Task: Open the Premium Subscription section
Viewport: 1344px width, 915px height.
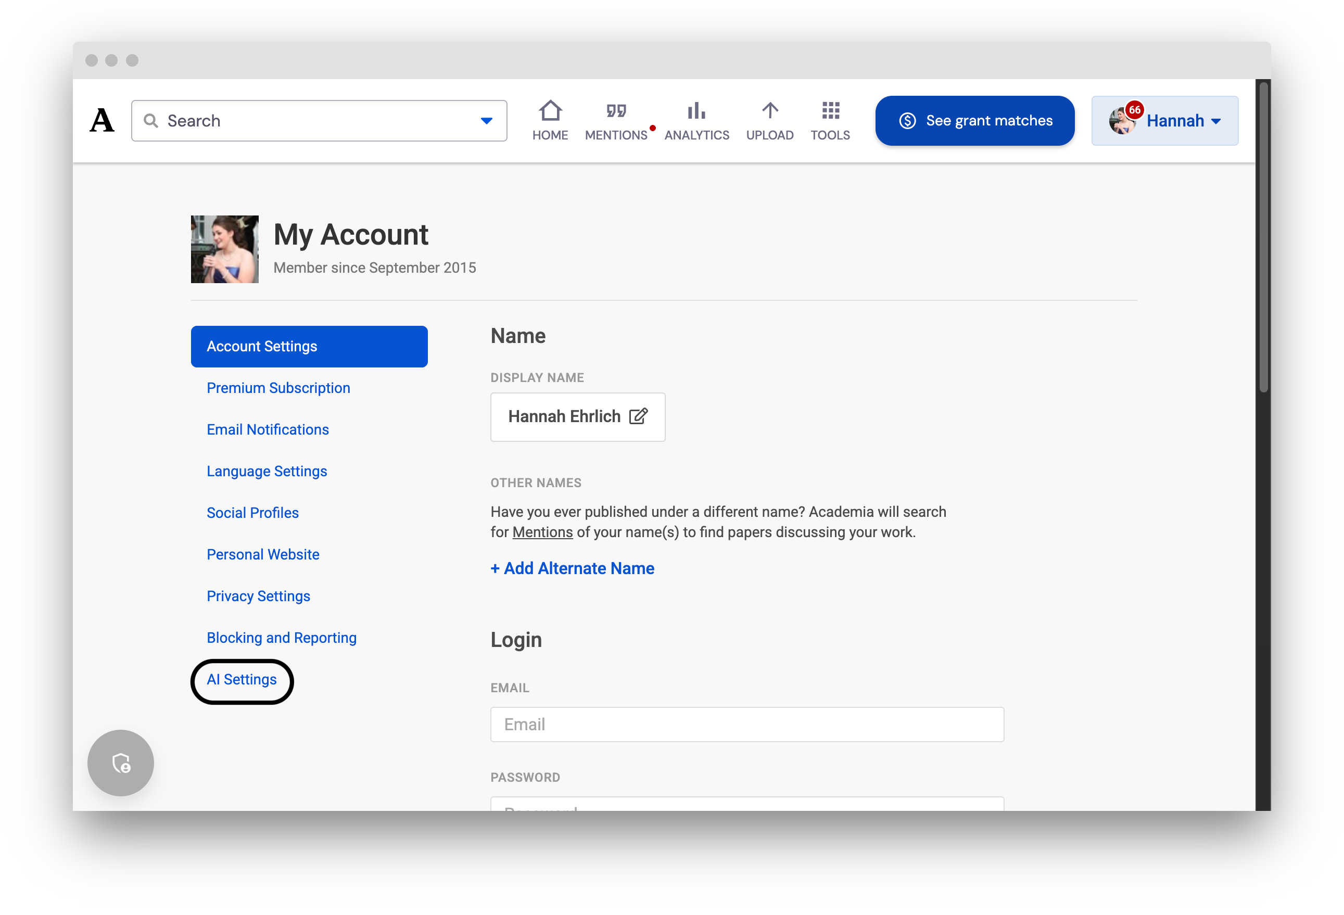Action: pos(278,388)
